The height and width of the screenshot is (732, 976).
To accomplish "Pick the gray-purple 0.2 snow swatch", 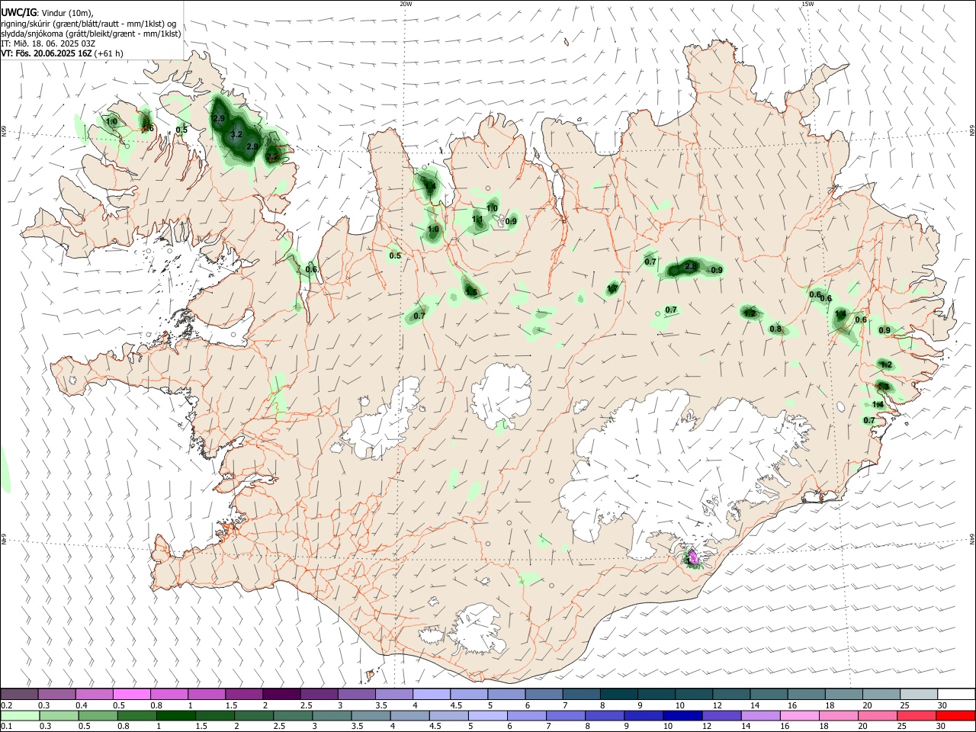I will coord(19,695).
